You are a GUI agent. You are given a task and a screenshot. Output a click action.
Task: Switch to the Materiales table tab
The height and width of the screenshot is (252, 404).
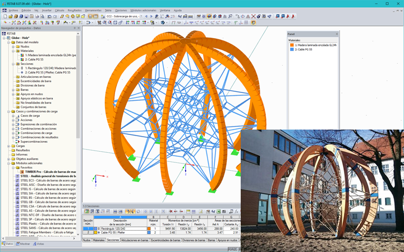point(99,240)
